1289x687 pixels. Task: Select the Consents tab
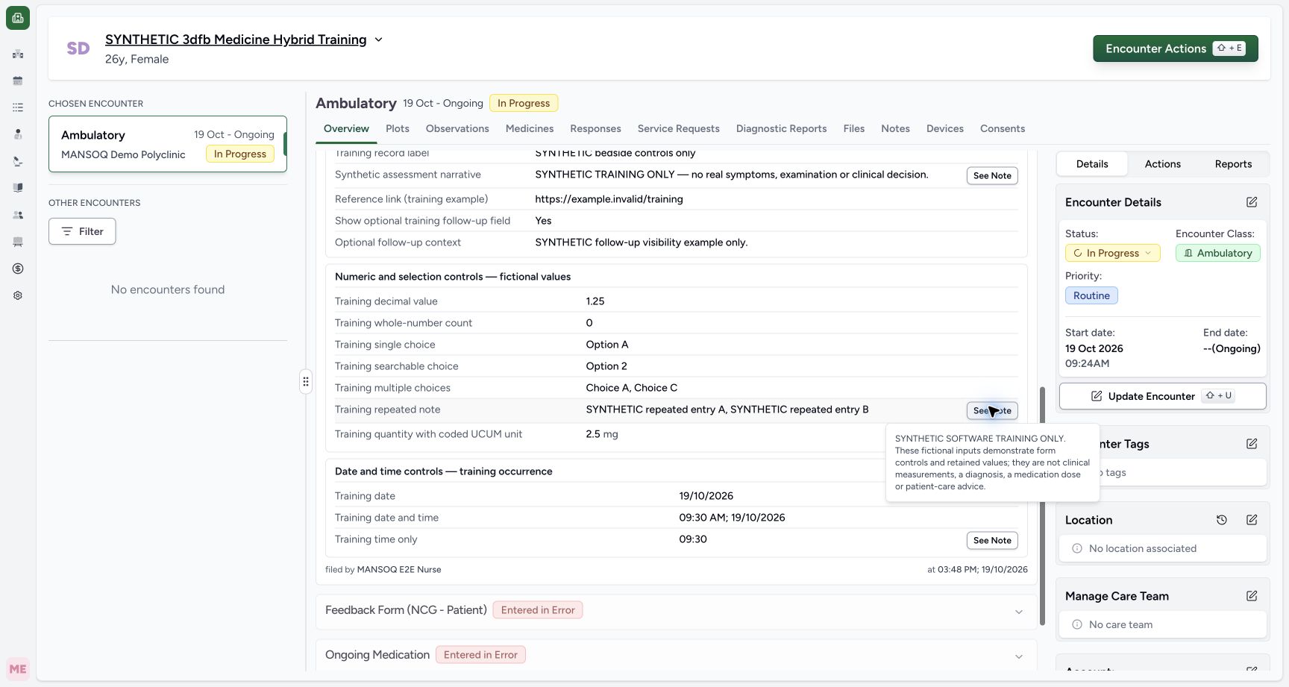click(1003, 128)
